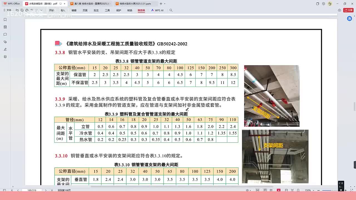
Task: Click the blue floating assistant icon
Action: pyautogui.click(x=350, y=19)
